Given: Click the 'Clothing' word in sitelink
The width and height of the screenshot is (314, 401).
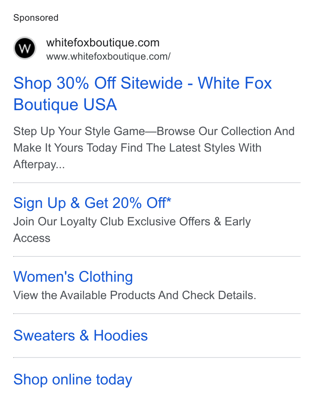Looking at the screenshot, I should point(106,277).
